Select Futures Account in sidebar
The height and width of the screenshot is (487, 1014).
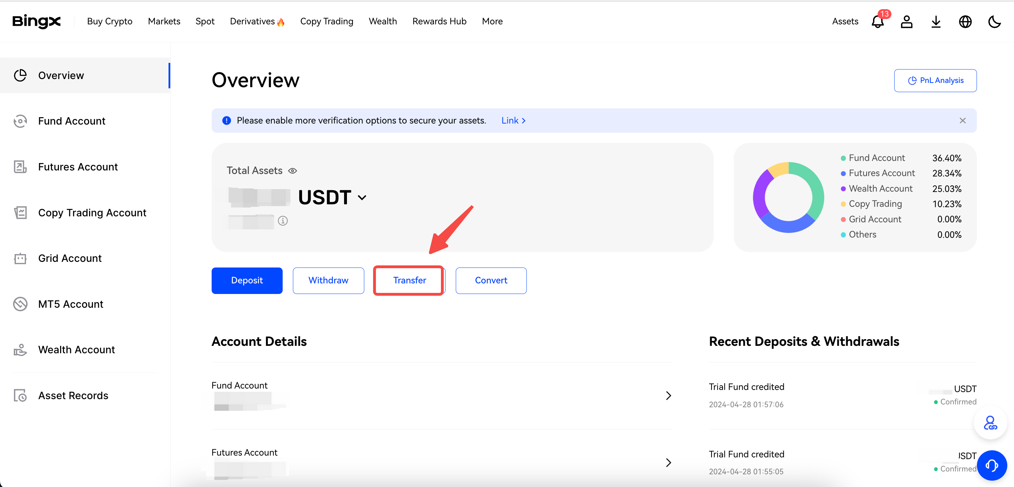point(85,167)
